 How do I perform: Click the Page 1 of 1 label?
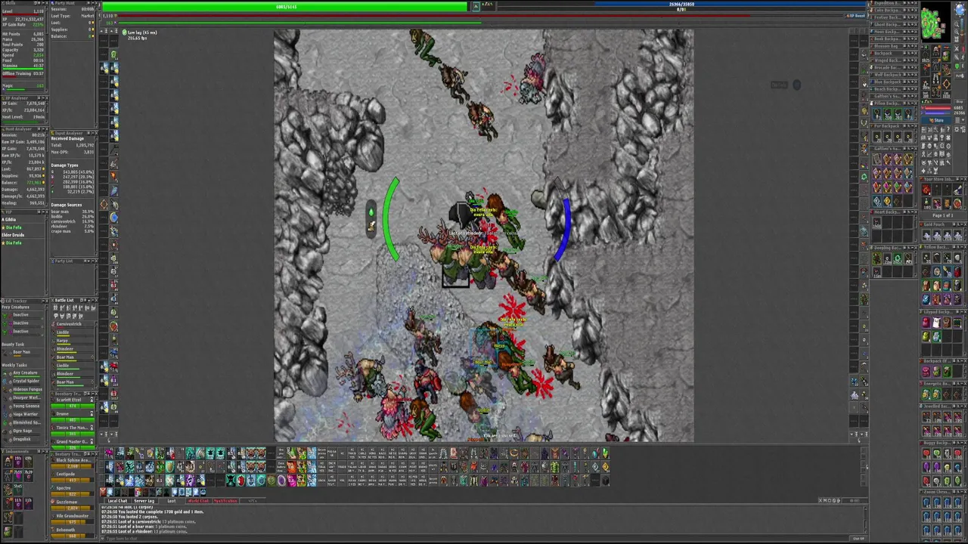[942, 215]
